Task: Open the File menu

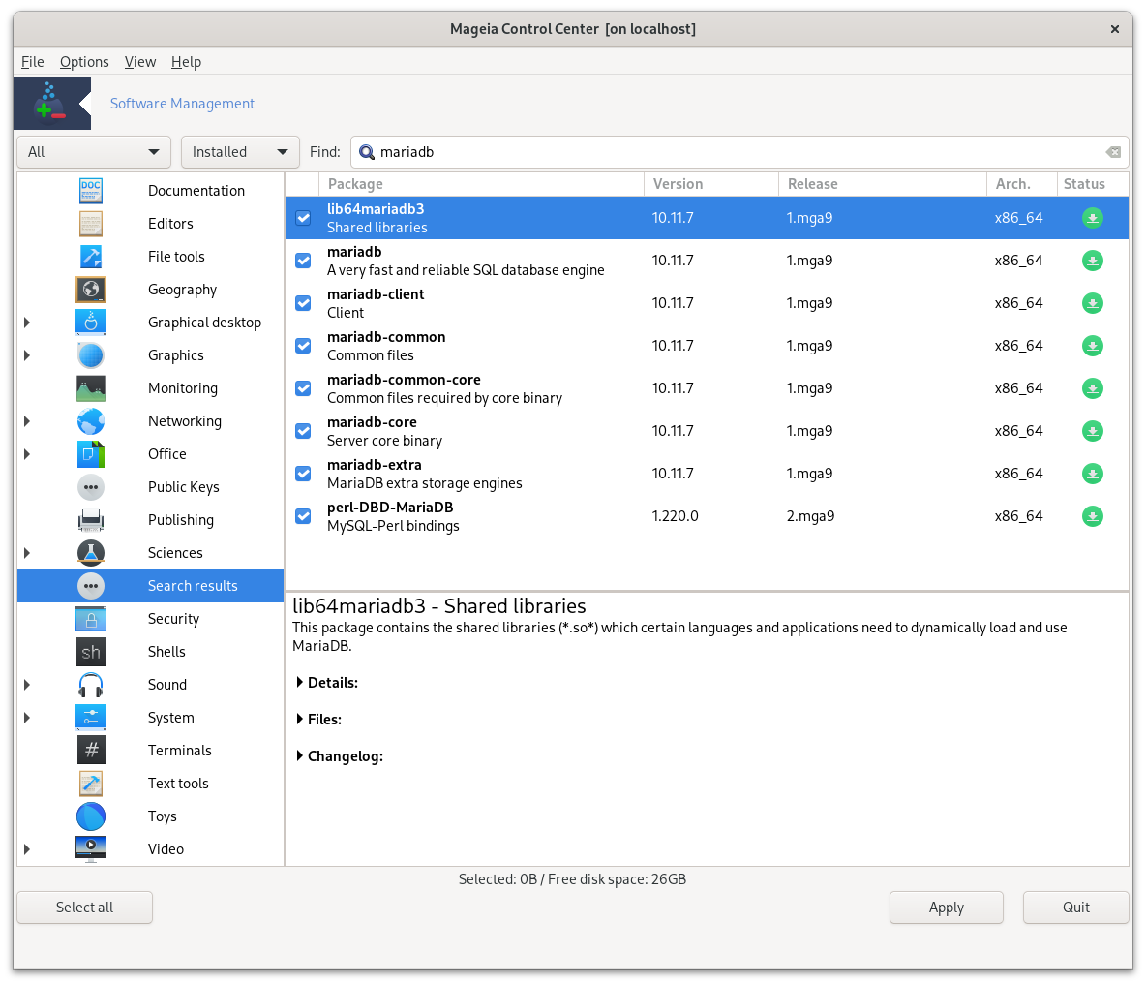Action: click(32, 62)
